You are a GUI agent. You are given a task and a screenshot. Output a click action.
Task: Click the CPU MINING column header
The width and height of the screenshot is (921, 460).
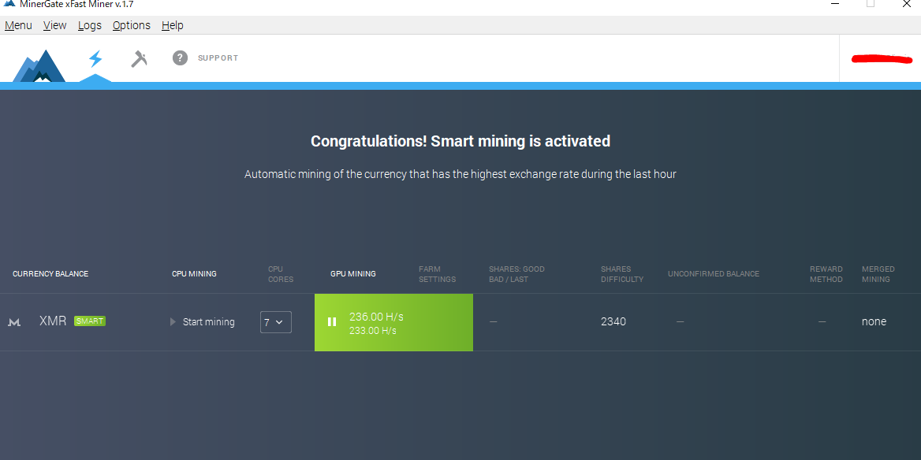[x=195, y=274]
